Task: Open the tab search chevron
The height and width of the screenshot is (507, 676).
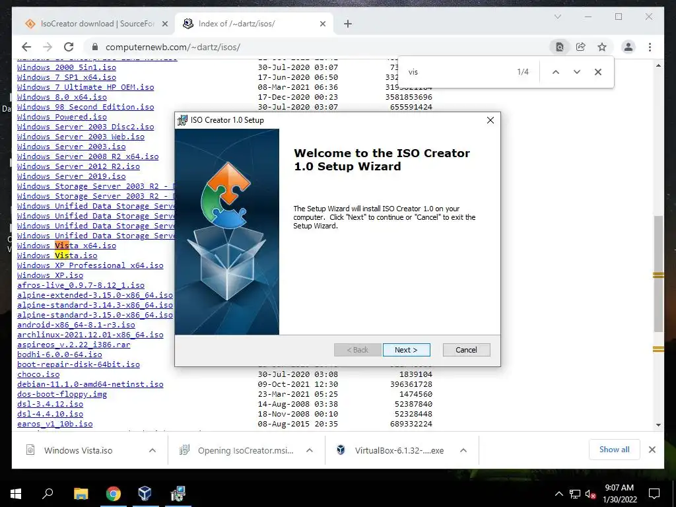Action: tap(557, 17)
